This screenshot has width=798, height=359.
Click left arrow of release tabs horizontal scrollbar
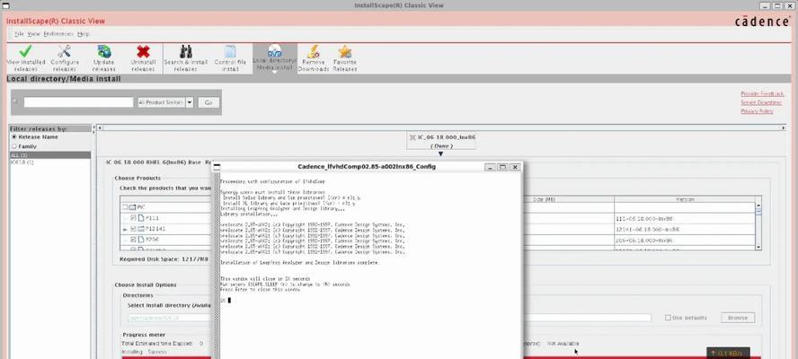pos(99,127)
